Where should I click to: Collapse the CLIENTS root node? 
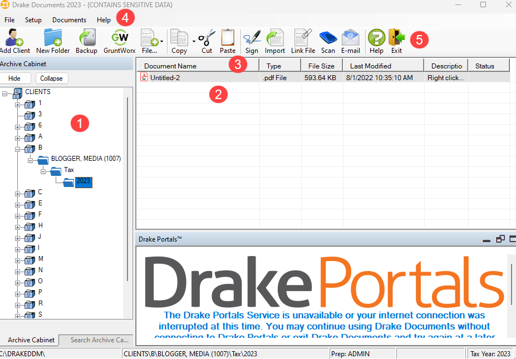pyautogui.click(x=4, y=94)
